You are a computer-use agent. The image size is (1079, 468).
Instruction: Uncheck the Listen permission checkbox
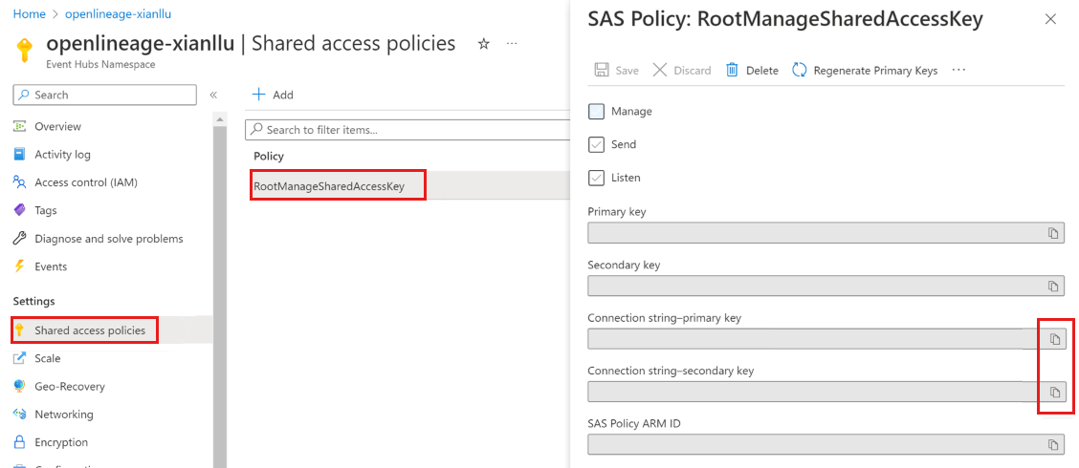[x=597, y=178]
